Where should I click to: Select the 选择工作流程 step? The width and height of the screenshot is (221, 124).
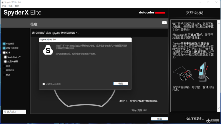pos(12,48)
